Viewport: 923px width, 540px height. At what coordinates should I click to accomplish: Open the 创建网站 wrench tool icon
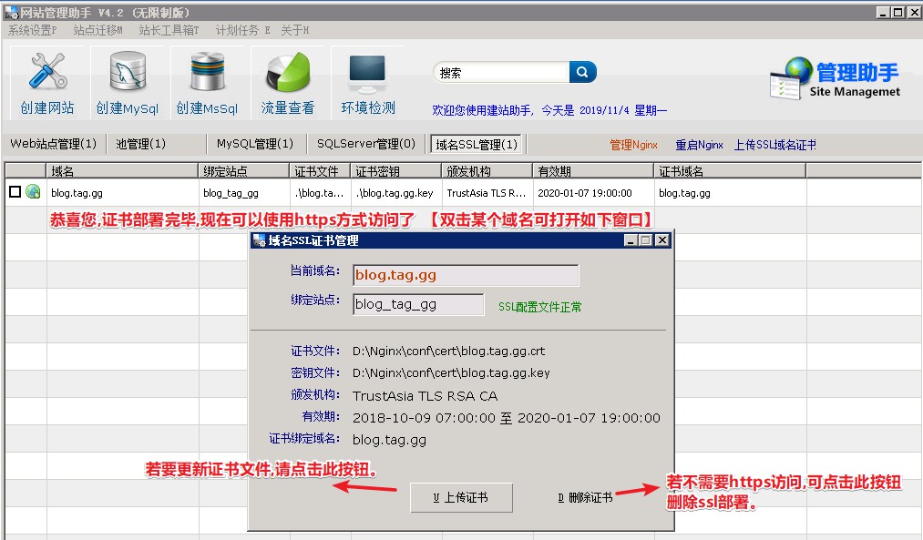pyautogui.click(x=47, y=73)
